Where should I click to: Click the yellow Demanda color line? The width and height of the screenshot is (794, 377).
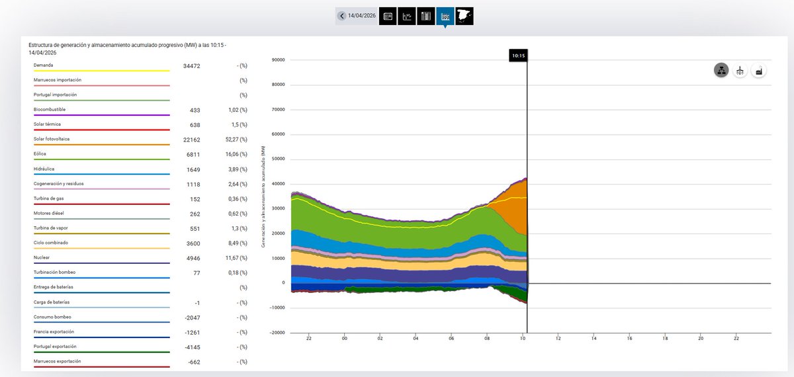[x=101, y=71]
